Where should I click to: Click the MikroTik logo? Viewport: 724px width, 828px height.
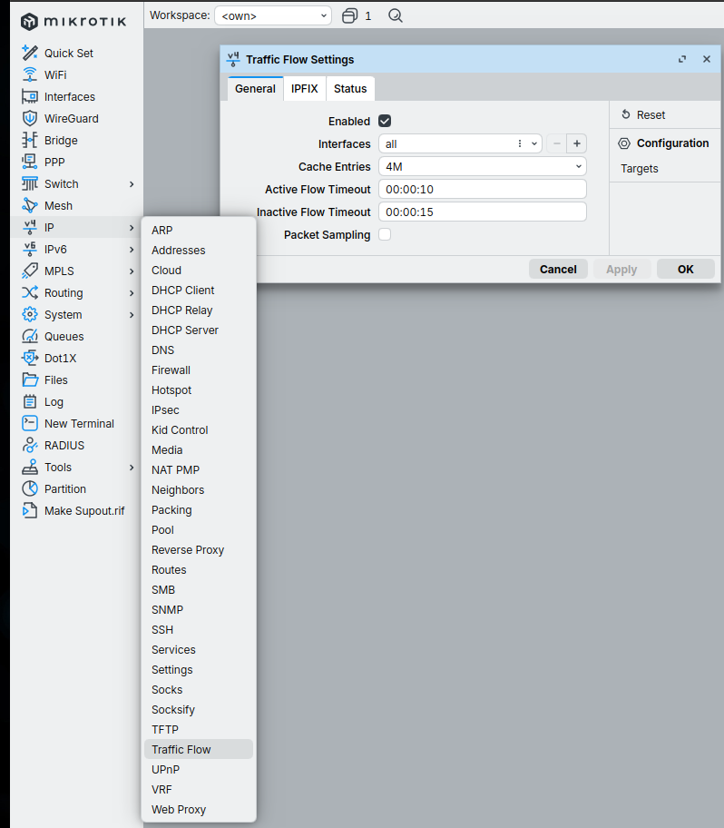tap(73, 21)
